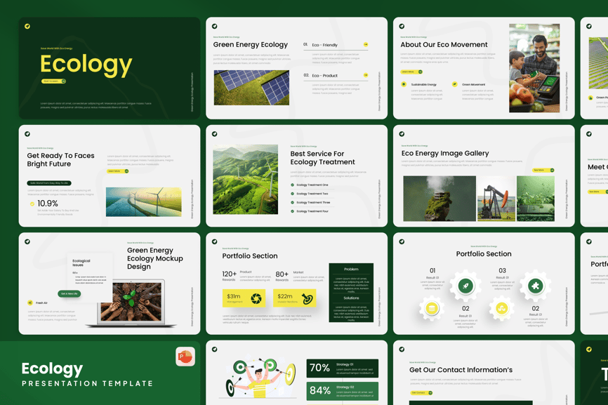Click the leaf logo on Ecology title slide

click(27, 26)
